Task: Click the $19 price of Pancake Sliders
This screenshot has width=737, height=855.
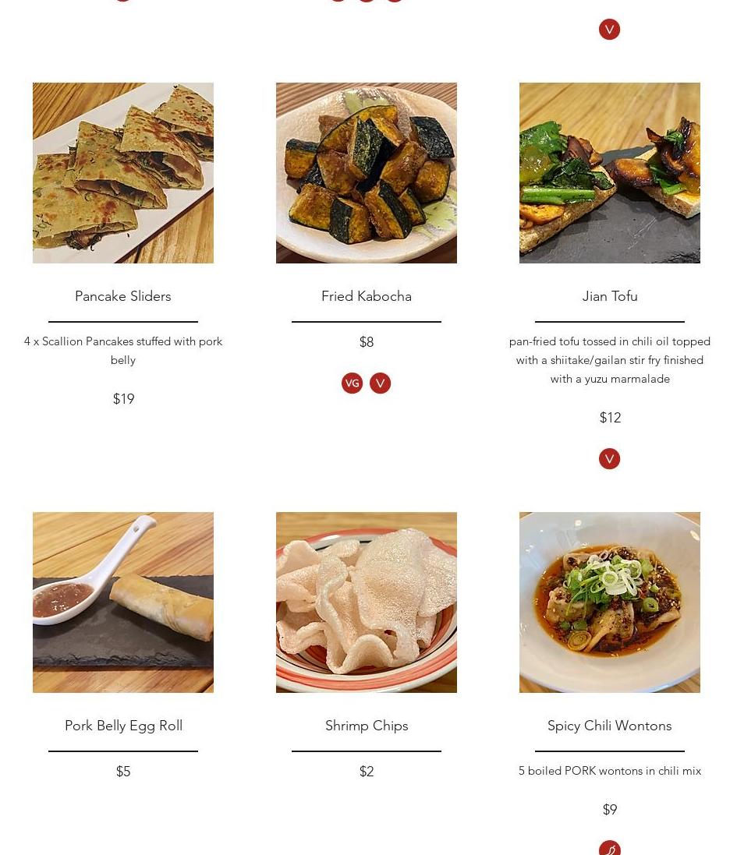Action: 123,398
